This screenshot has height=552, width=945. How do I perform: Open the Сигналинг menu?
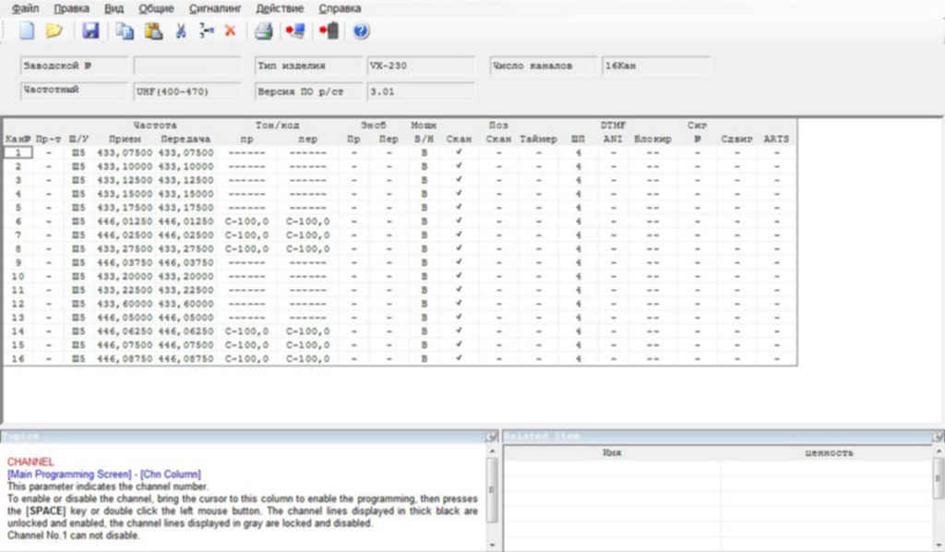214,8
